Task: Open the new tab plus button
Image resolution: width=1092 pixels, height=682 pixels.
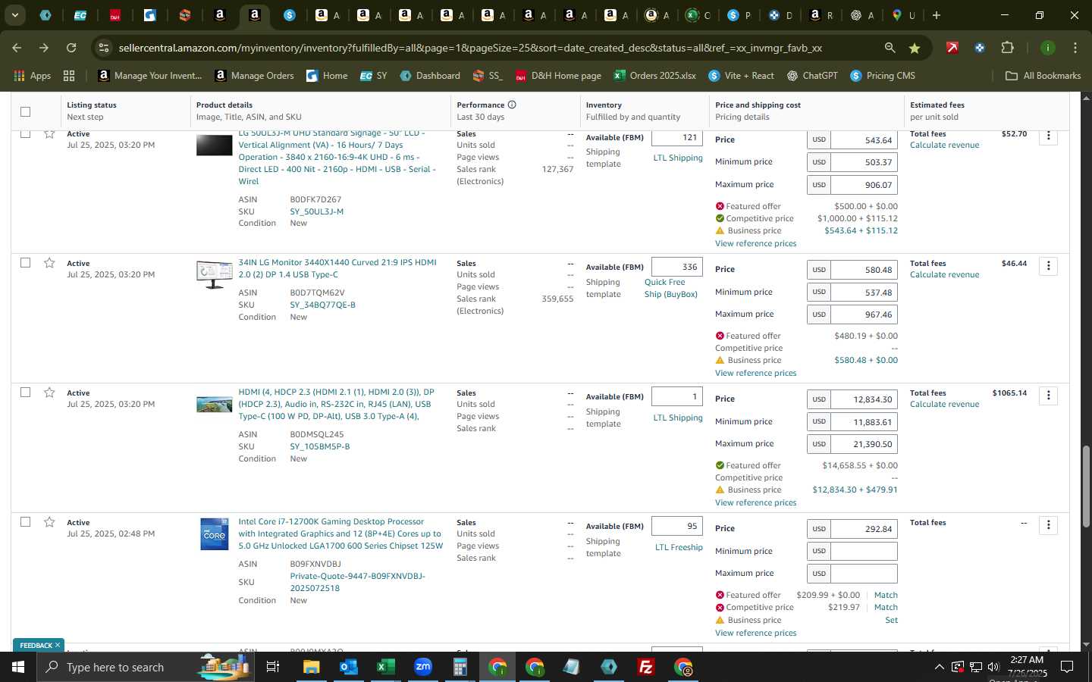Action: pyautogui.click(x=937, y=15)
